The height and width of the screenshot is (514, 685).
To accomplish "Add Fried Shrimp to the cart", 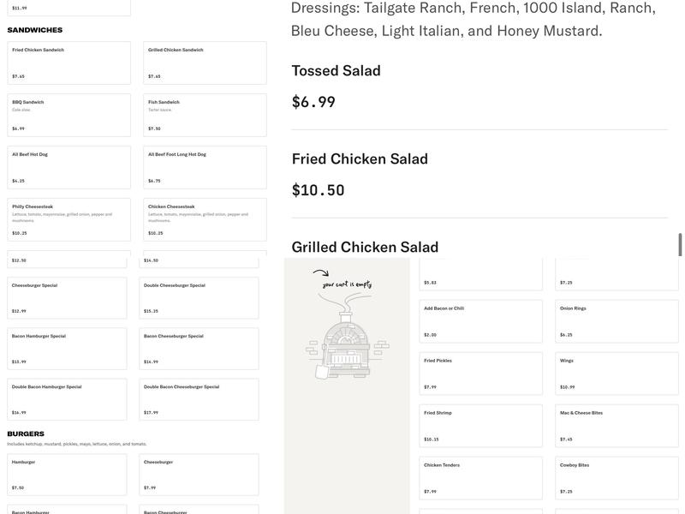I will click(x=480, y=426).
